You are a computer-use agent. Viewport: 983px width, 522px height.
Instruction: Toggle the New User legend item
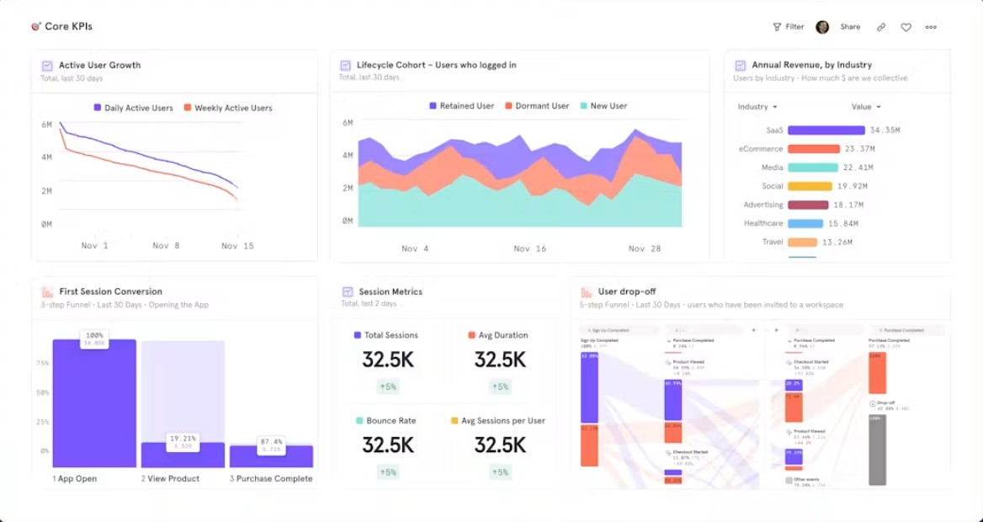point(603,106)
